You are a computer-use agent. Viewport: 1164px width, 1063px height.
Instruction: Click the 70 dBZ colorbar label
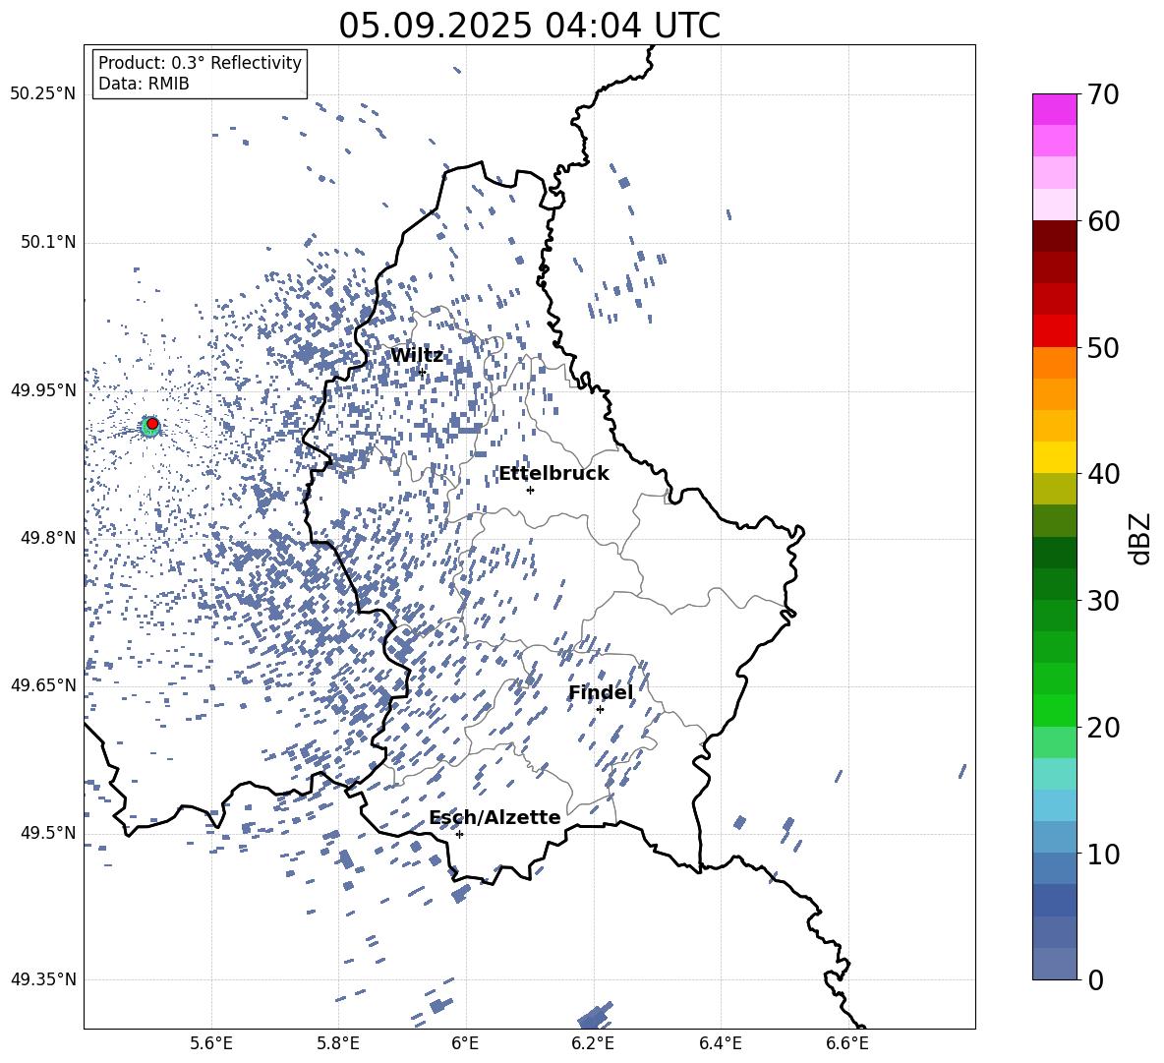click(1103, 95)
